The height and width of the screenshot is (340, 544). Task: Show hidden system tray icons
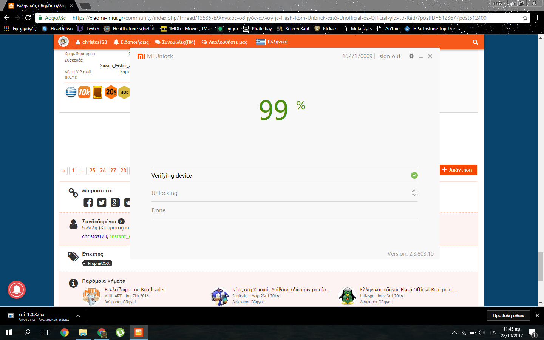point(454,332)
